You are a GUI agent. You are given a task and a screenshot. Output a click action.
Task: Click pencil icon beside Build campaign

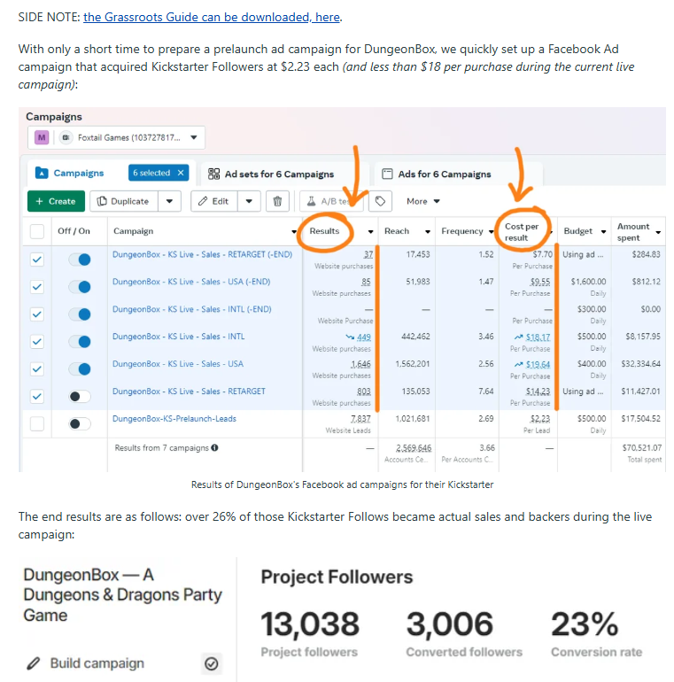pos(34,663)
